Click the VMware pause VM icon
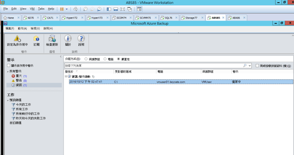The image size is (294, 155). point(62,9)
